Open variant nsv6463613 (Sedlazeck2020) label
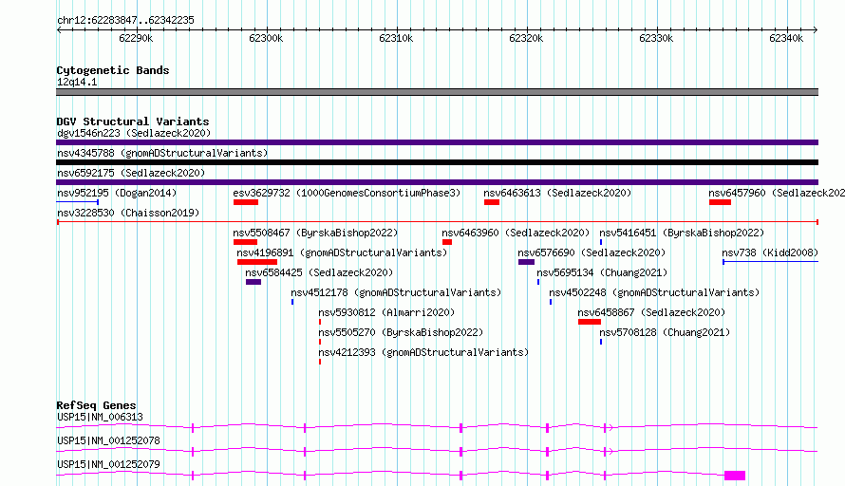This screenshot has height=486, width=845. (557, 193)
